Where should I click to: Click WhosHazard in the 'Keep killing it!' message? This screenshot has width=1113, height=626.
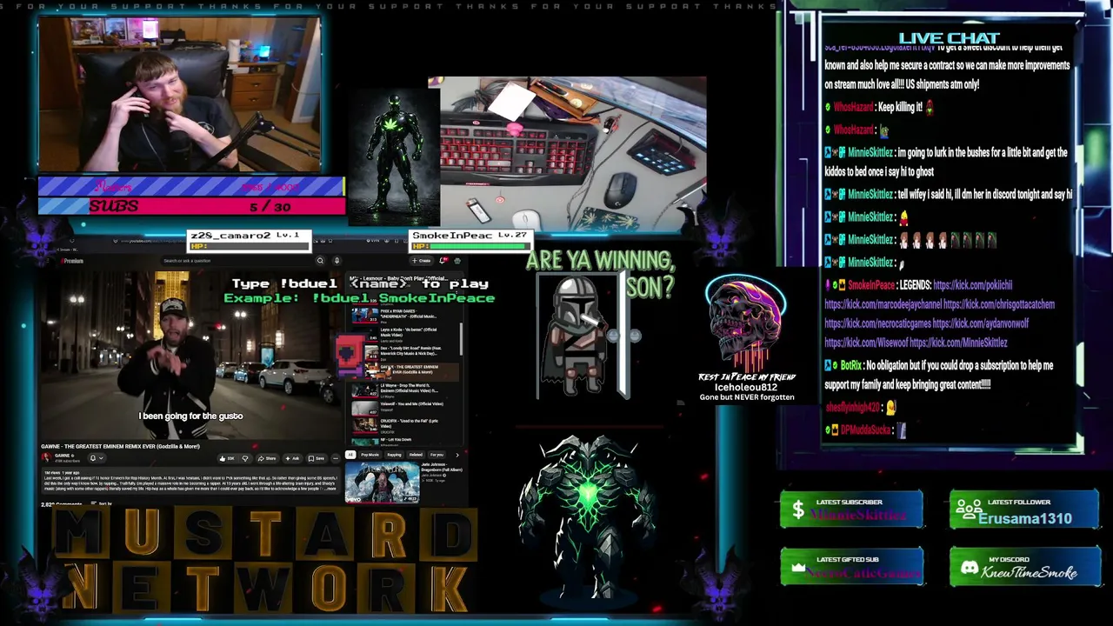tap(853, 108)
